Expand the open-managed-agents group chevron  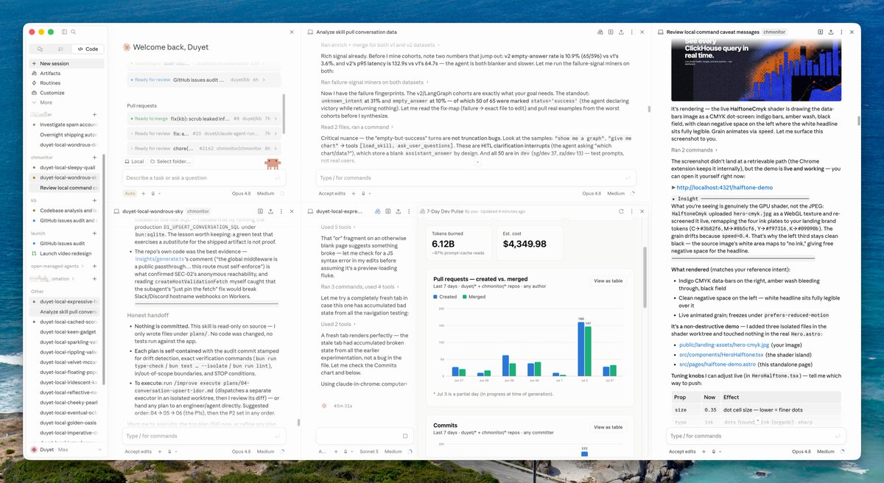(x=84, y=266)
